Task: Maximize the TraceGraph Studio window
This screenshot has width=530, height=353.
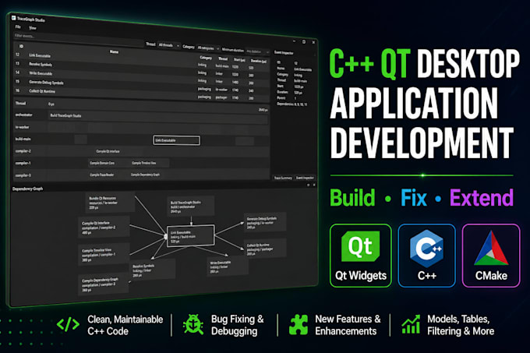Action: click(x=303, y=42)
